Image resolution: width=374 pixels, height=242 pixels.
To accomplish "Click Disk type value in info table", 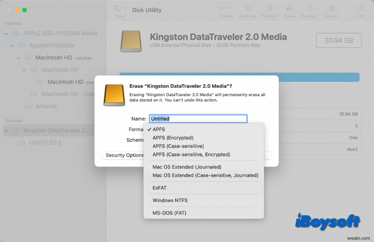I will pos(353,137).
